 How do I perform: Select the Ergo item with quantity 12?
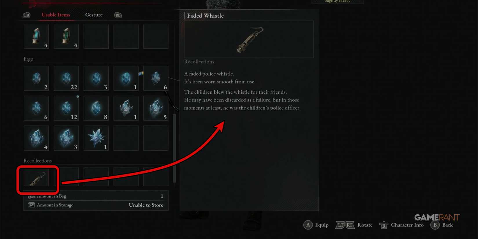[66, 108]
